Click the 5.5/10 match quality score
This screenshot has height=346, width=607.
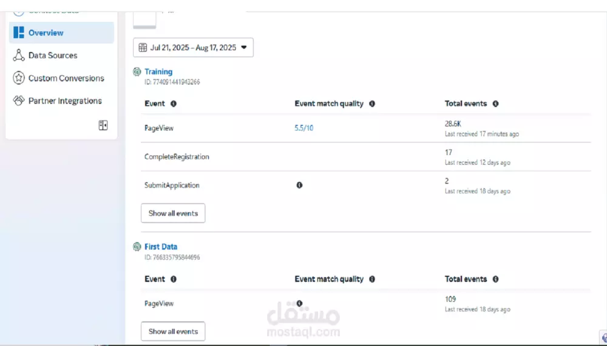(x=304, y=128)
